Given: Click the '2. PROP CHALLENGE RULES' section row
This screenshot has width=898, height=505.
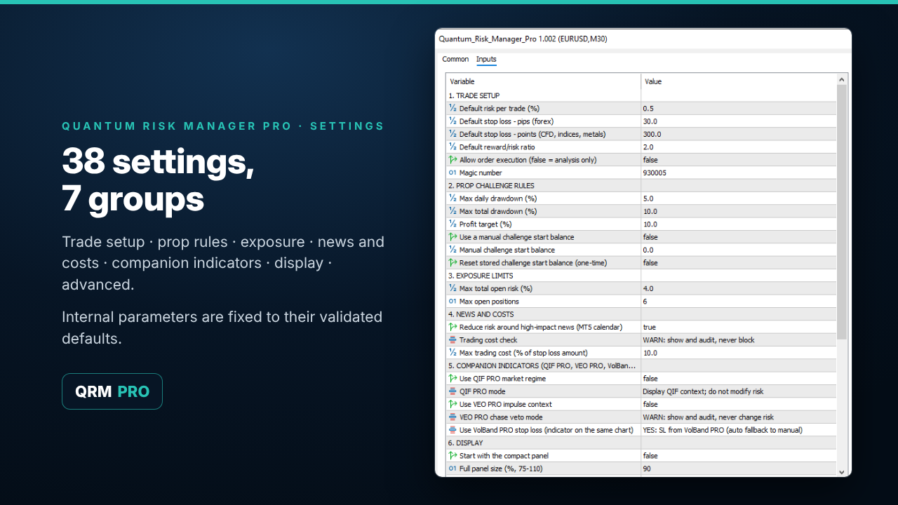Looking at the screenshot, I should tap(641, 185).
